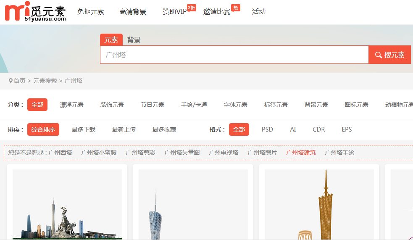Focus the 广州塔 search input field
The height and width of the screenshot is (240, 413).
click(x=234, y=55)
